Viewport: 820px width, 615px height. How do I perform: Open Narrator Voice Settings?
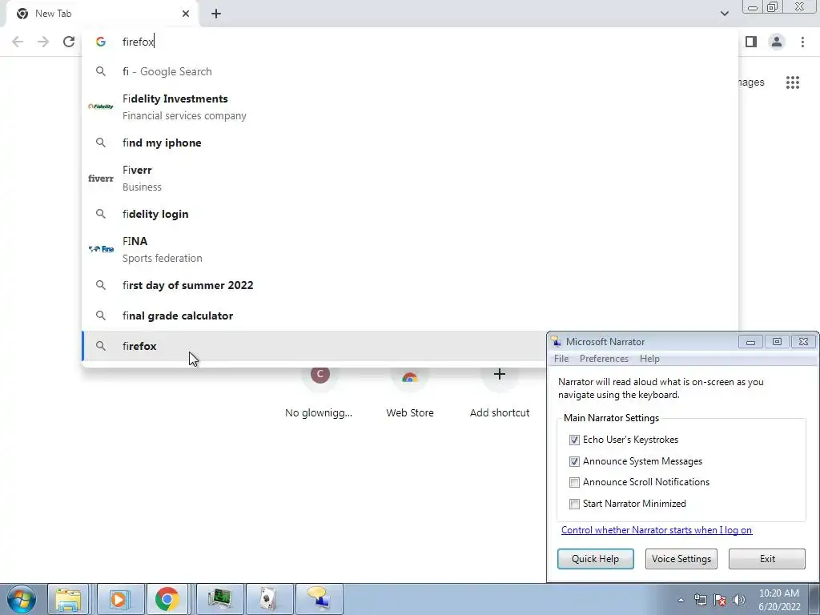point(681,558)
